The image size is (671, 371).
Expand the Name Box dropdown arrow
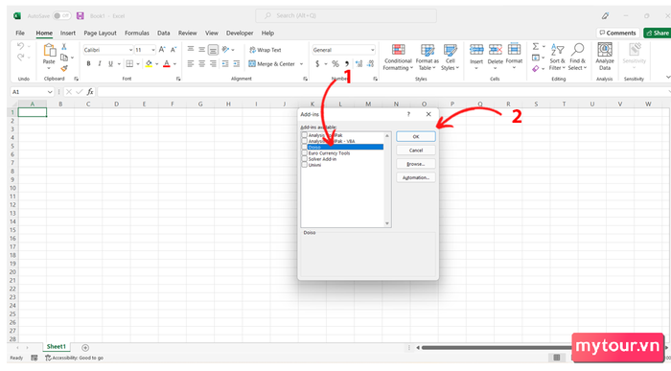tap(50, 92)
